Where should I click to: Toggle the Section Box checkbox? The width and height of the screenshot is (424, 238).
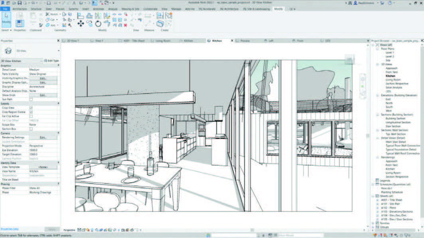[x=31, y=129]
